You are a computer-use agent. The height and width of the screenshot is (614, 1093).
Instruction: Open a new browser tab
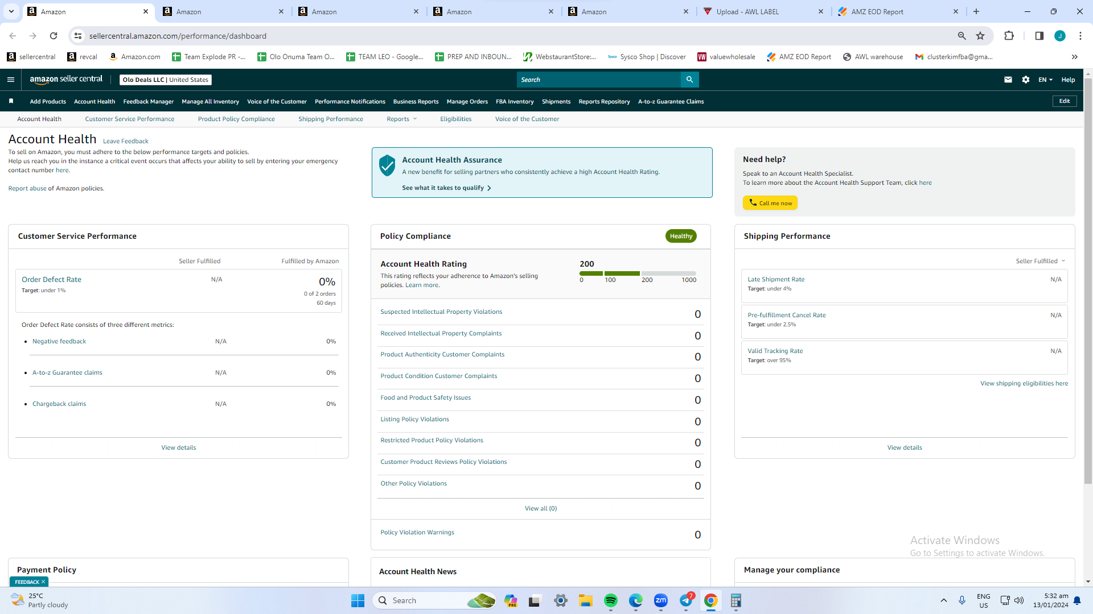[976, 11]
